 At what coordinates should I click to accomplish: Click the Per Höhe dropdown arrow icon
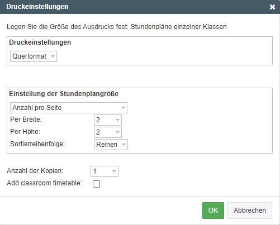tap(117, 132)
